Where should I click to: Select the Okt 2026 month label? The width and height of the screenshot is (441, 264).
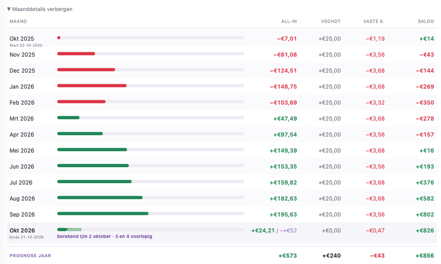(x=22, y=230)
